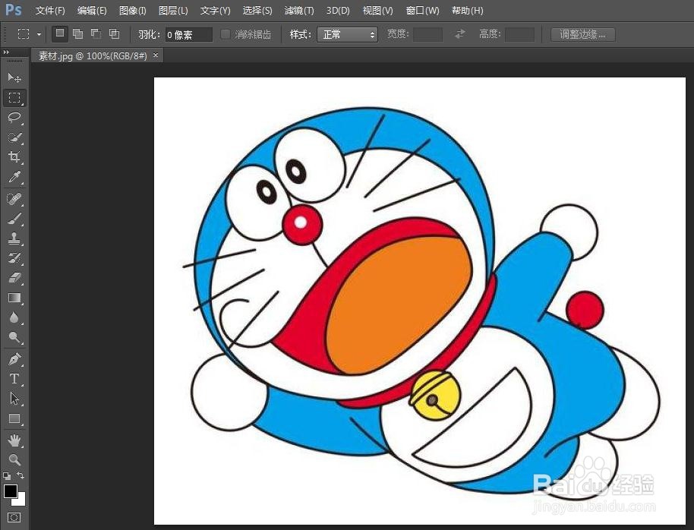Screen dimensions: 694x530
Task: Select the Lasso tool
Action: pos(14,118)
